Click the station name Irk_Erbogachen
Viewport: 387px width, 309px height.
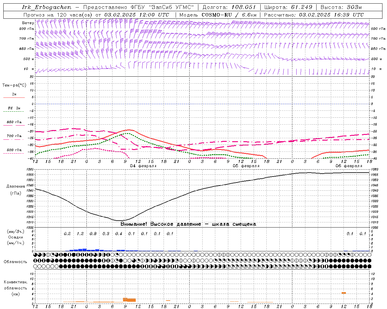pyautogui.click(x=47, y=7)
